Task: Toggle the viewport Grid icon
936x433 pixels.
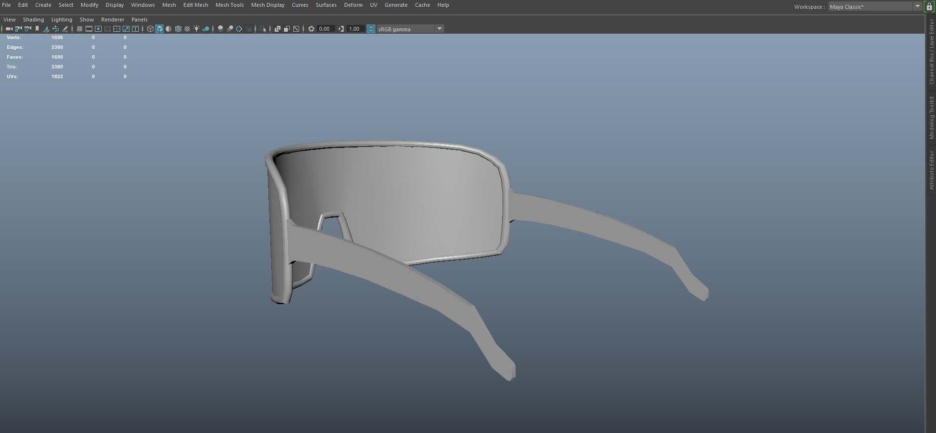Action: 80,29
